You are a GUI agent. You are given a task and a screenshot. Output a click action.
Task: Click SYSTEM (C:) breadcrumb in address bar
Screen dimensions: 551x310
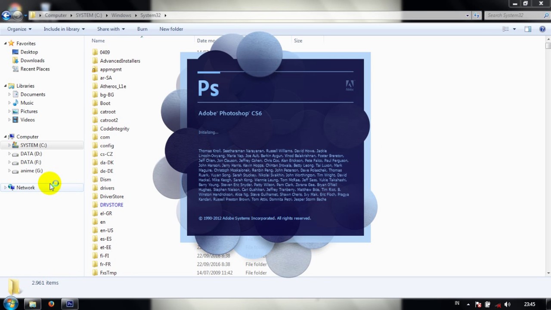click(89, 15)
